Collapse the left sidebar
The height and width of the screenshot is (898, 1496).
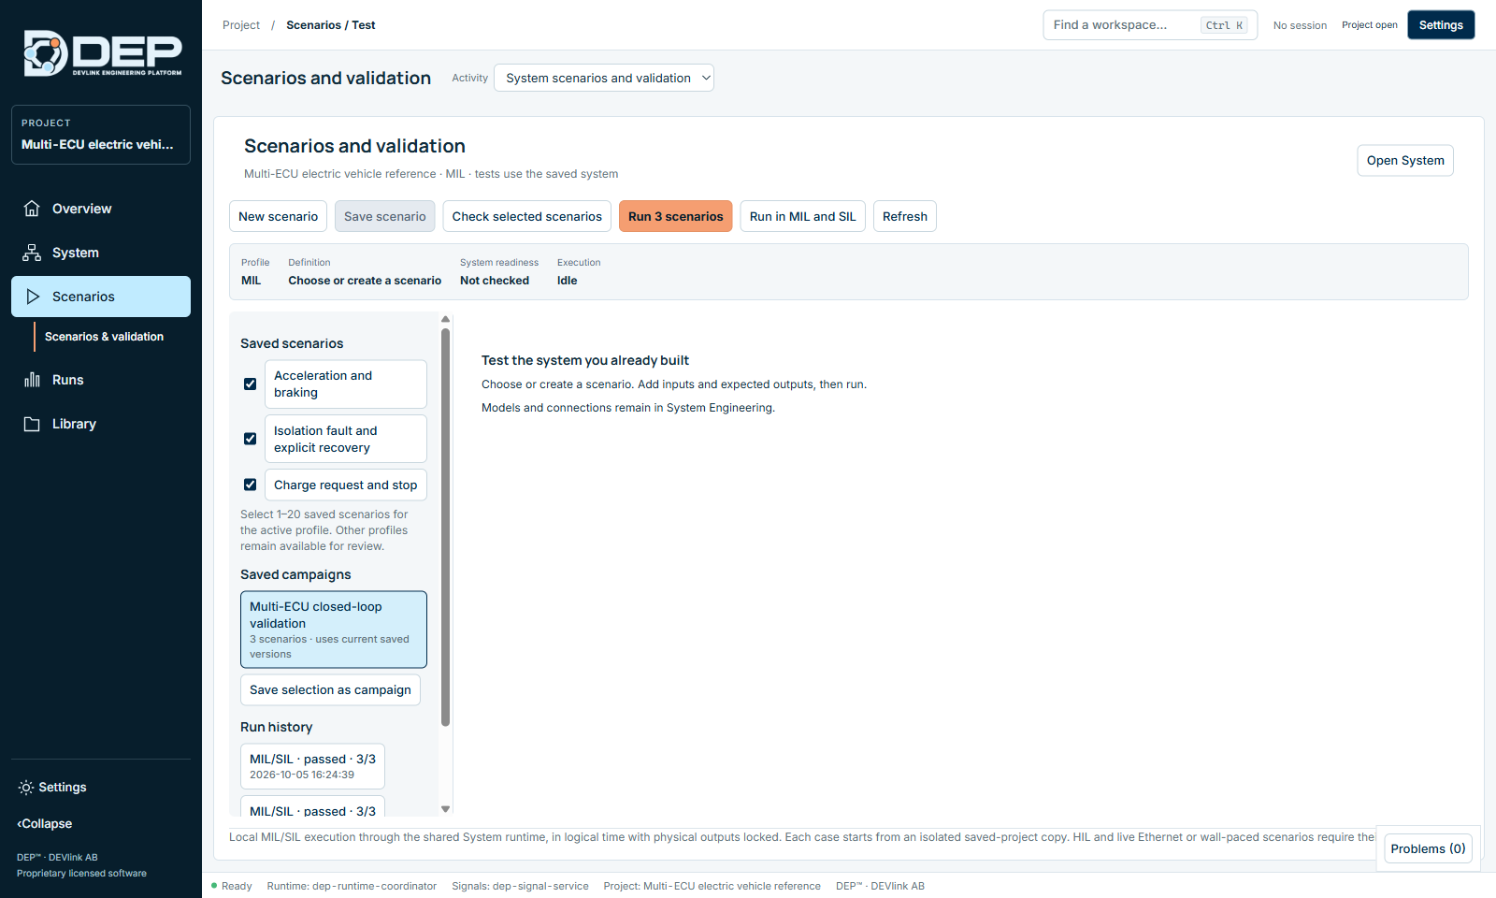[x=44, y=824]
